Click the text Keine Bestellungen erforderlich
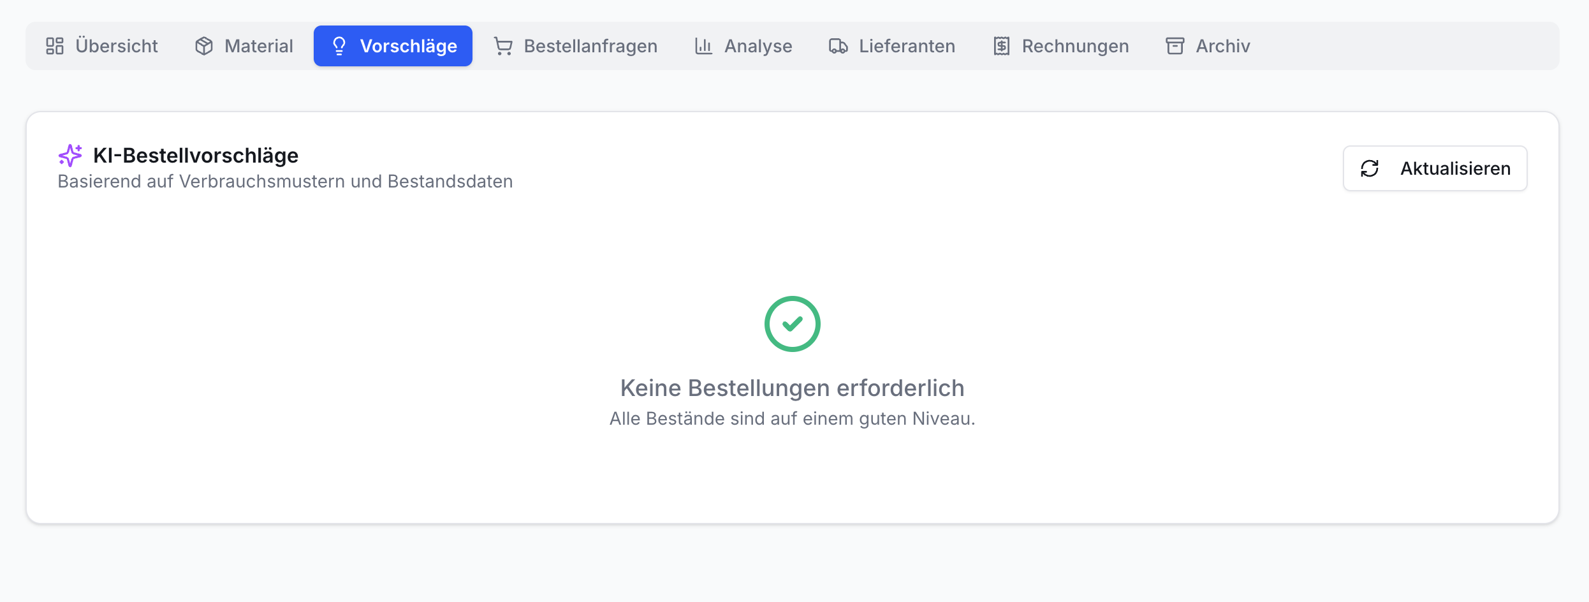 click(793, 388)
